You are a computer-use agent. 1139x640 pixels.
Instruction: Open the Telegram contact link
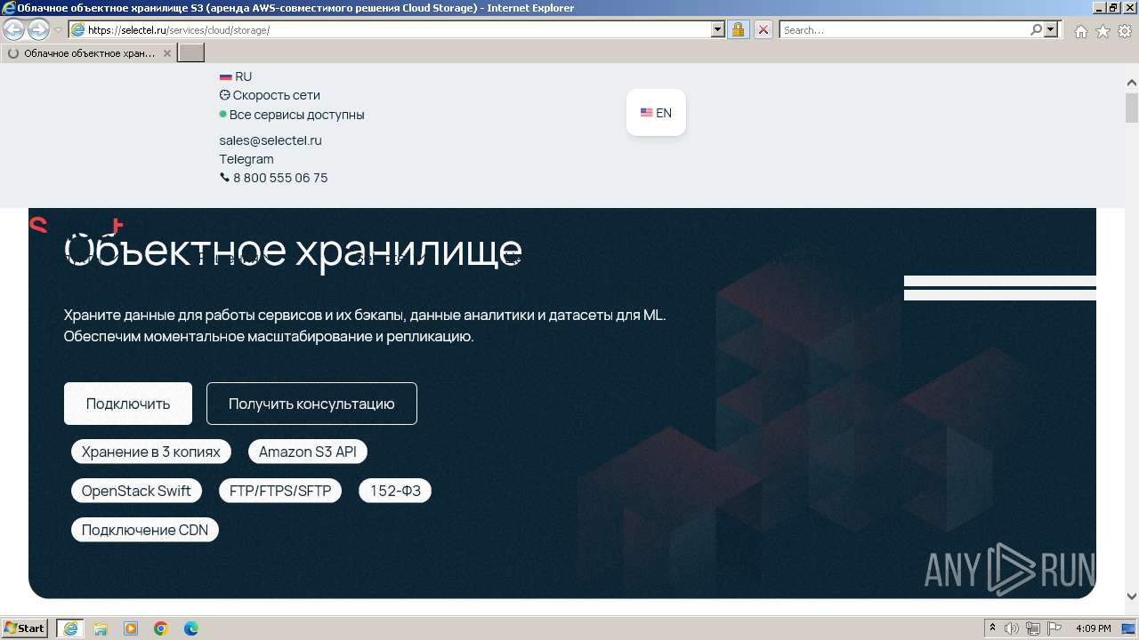point(246,159)
